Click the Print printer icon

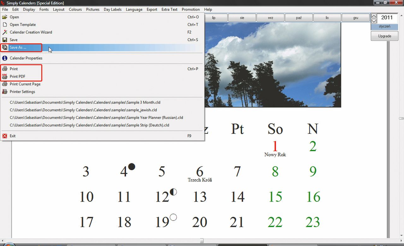[5, 69]
